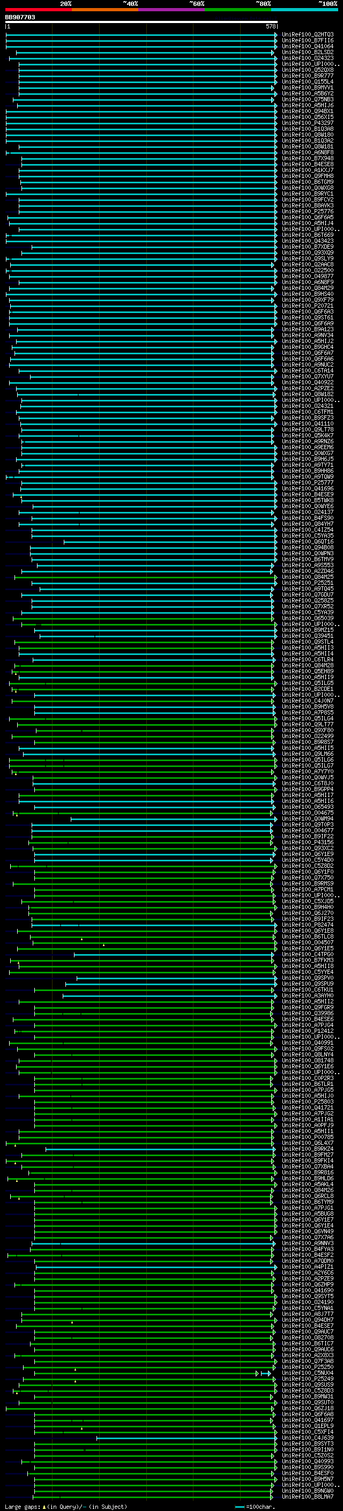The height and width of the screenshot is (1511, 343).
Task: Select the UniRef100_Q75NB3 label
Action: tap(308, 100)
